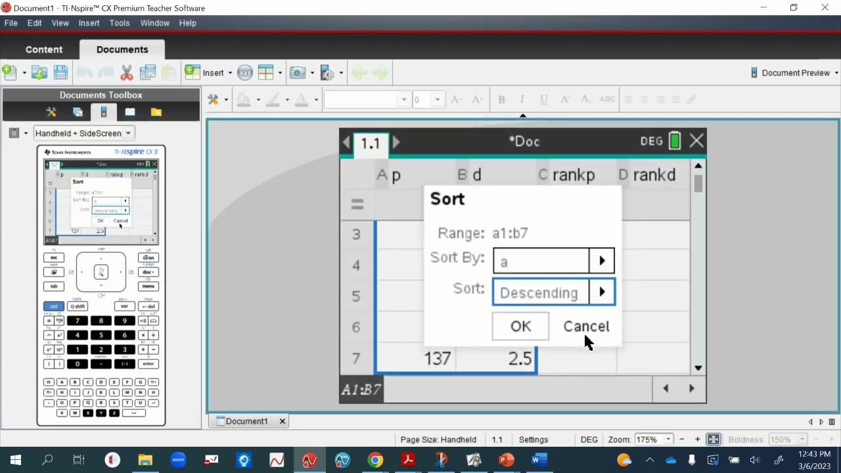Click the Sort By input field
841x473 pixels.
click(541, 261)
